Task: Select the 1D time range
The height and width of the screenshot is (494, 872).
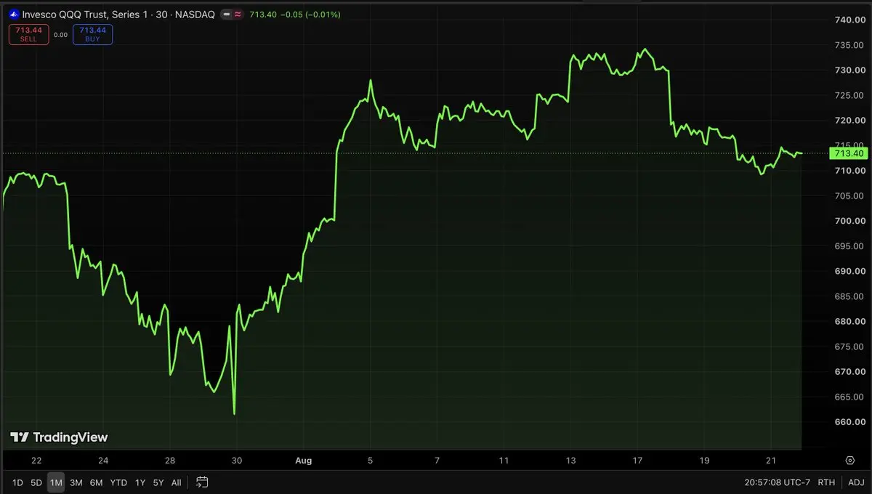Action: click(x=17, y=482)
